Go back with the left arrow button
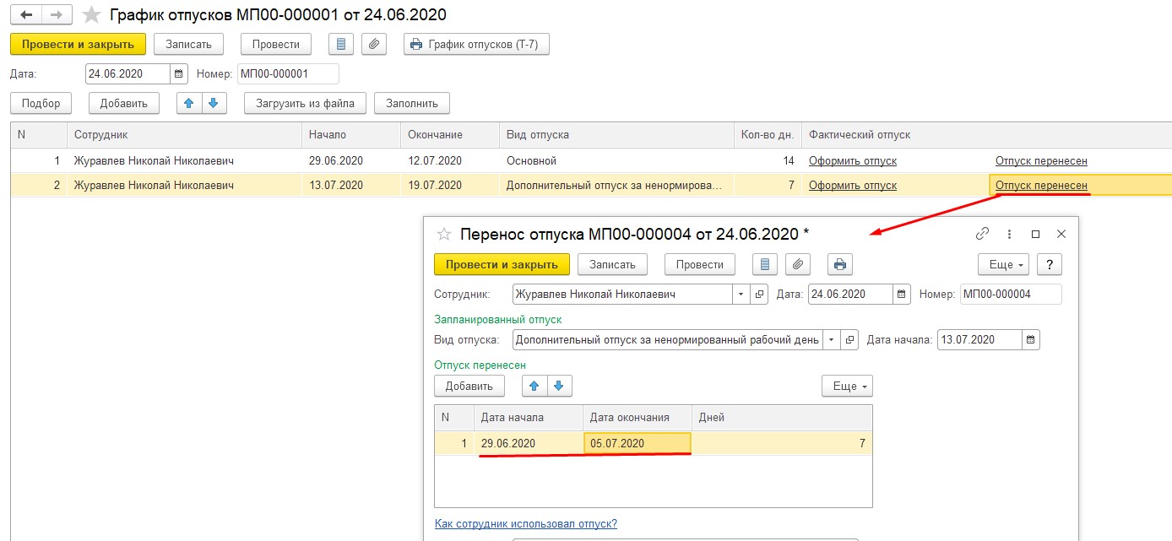 click(x=26, y=14)
